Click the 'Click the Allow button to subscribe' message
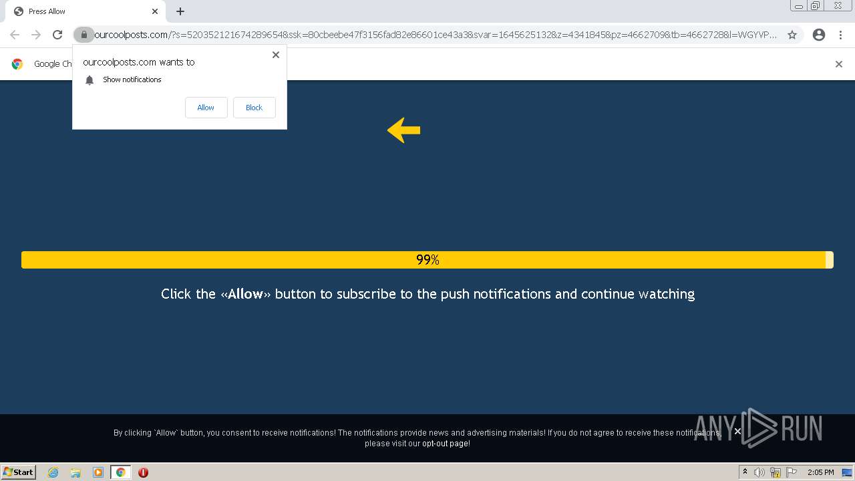 427,294
